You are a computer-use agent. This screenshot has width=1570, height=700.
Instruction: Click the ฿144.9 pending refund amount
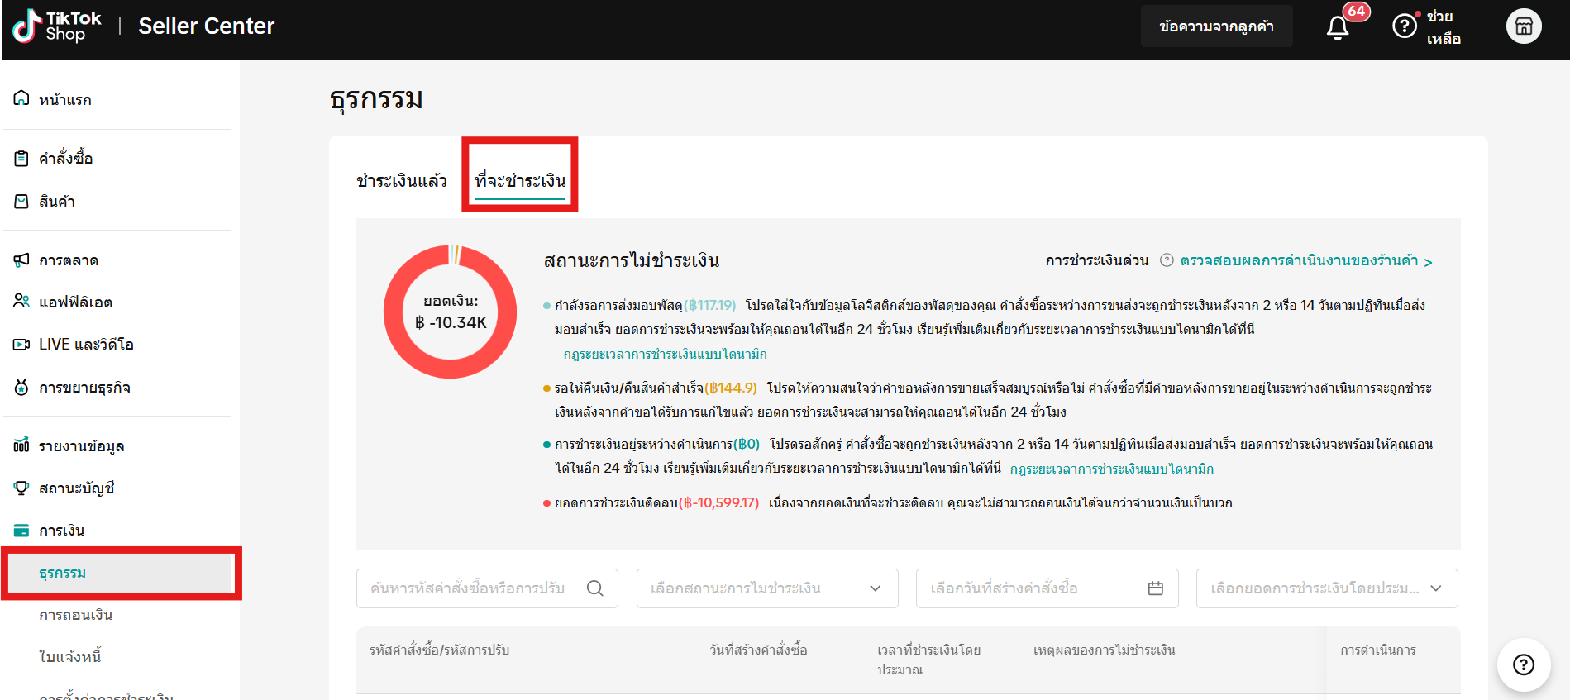point(731,388)
